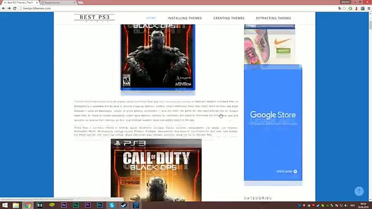Go back using the browser back arrow
The image size is (372, 209).
[x=3, y=8]
